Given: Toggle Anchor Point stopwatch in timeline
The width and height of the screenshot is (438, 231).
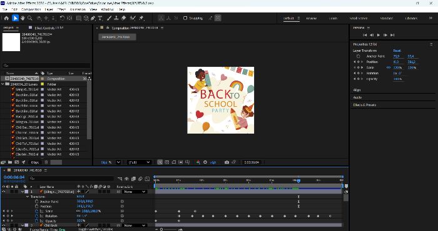Looking at the screenshot, I should click(x=36, y=202).
